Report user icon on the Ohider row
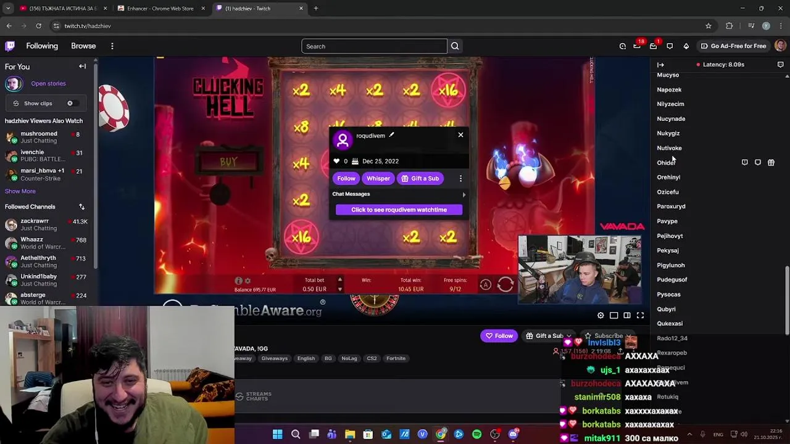 [x=744, y=162]
